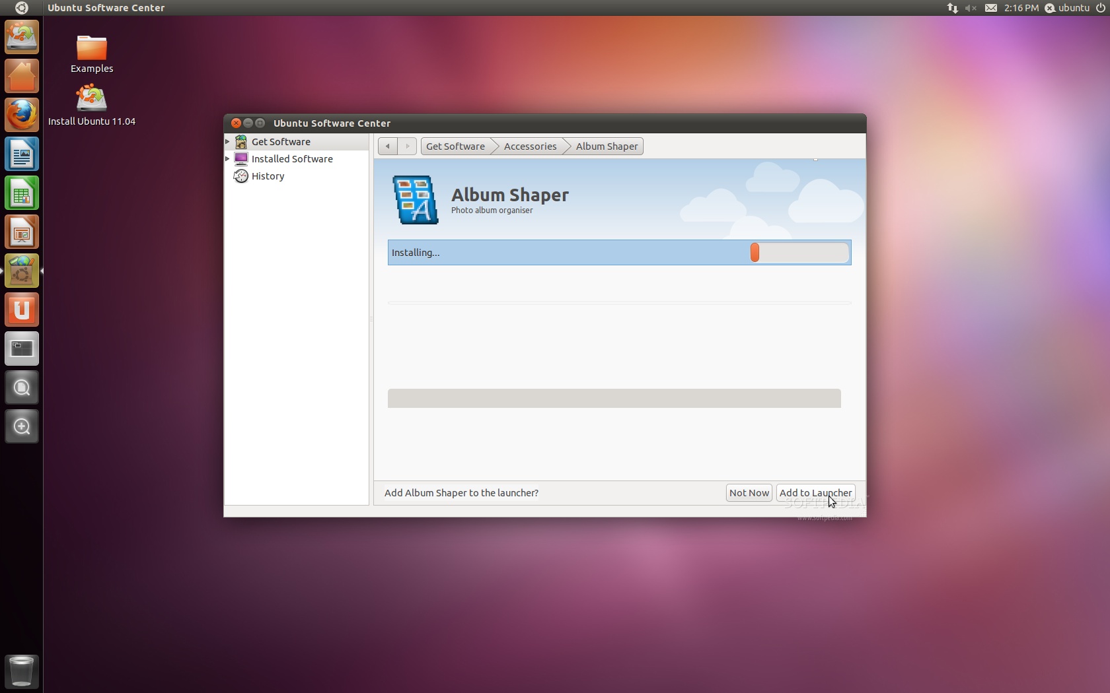The image size is (1110, 693).
Task: Open the messaging envelope indicator
Action: tap(991, 8)
